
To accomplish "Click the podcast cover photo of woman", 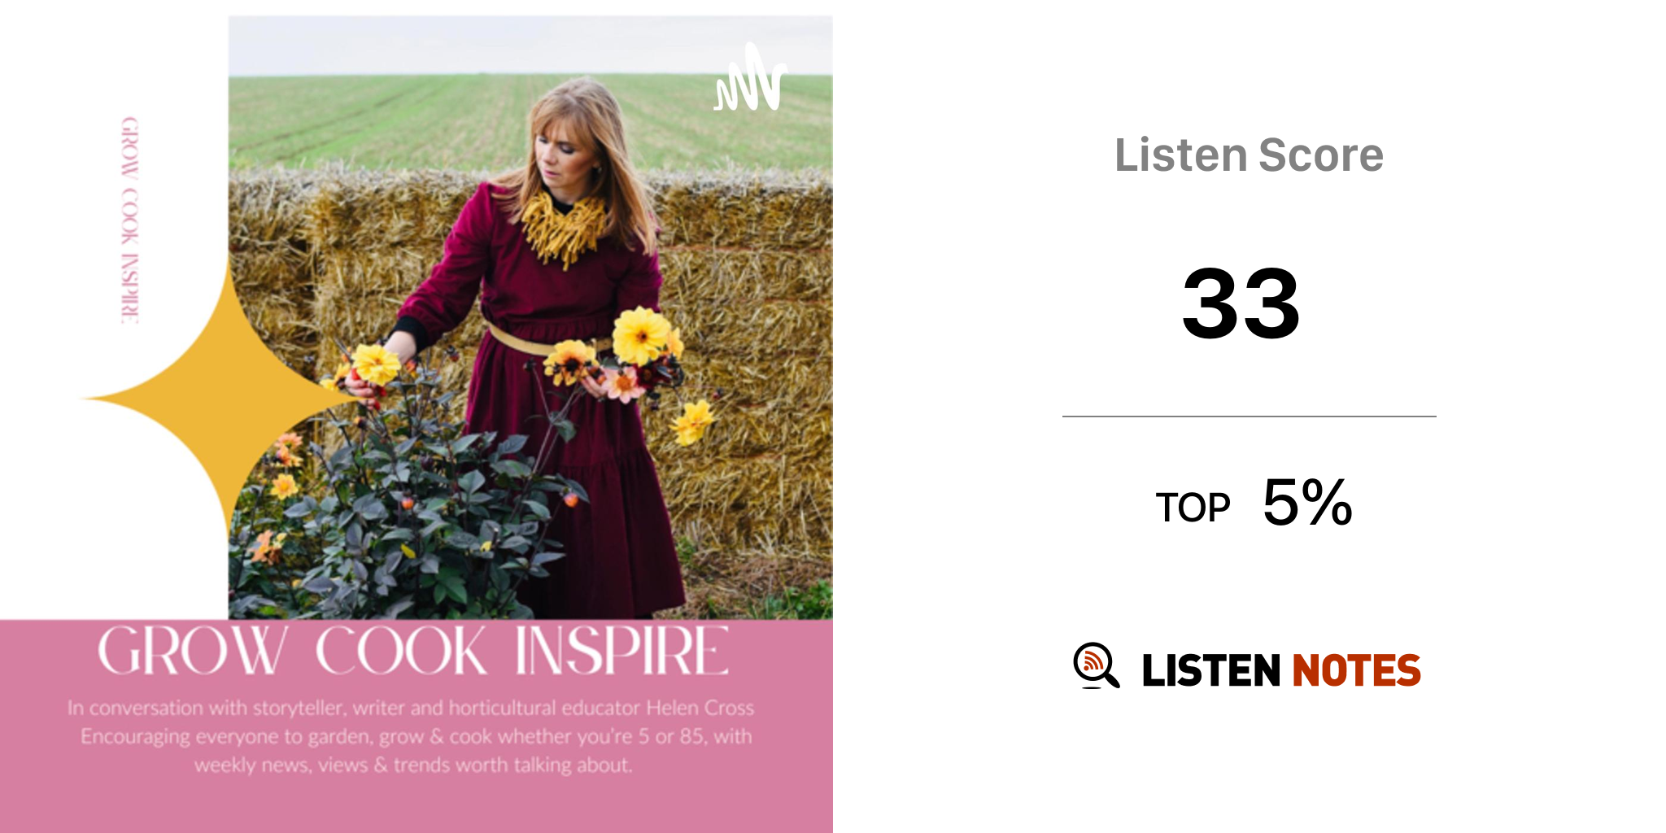I will (x=530, y=317).
